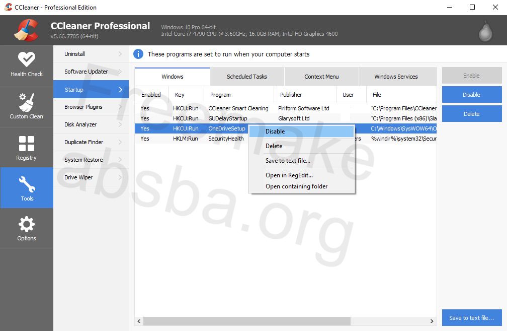This screenshot has width=507, height=331.
Task: Click Glarysoft Ltd publisher cell
Action: (x=294, y=118)
